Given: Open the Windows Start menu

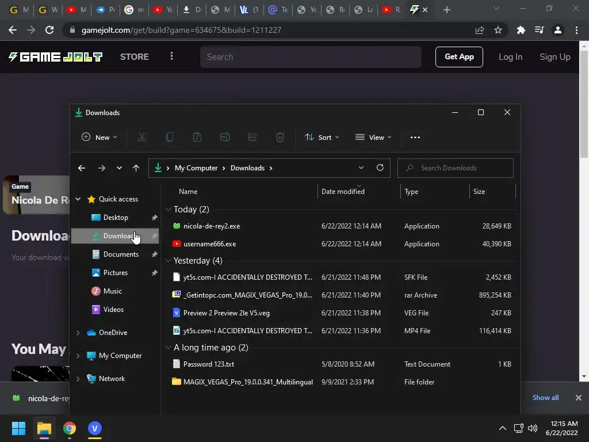Looking at the screenshot, I should pyautogui.click(x=18, y=428).
